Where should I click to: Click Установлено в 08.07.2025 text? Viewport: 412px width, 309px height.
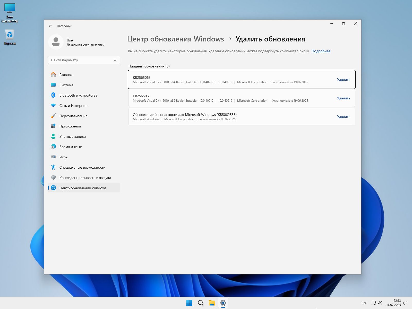click(x=217, y=119)
